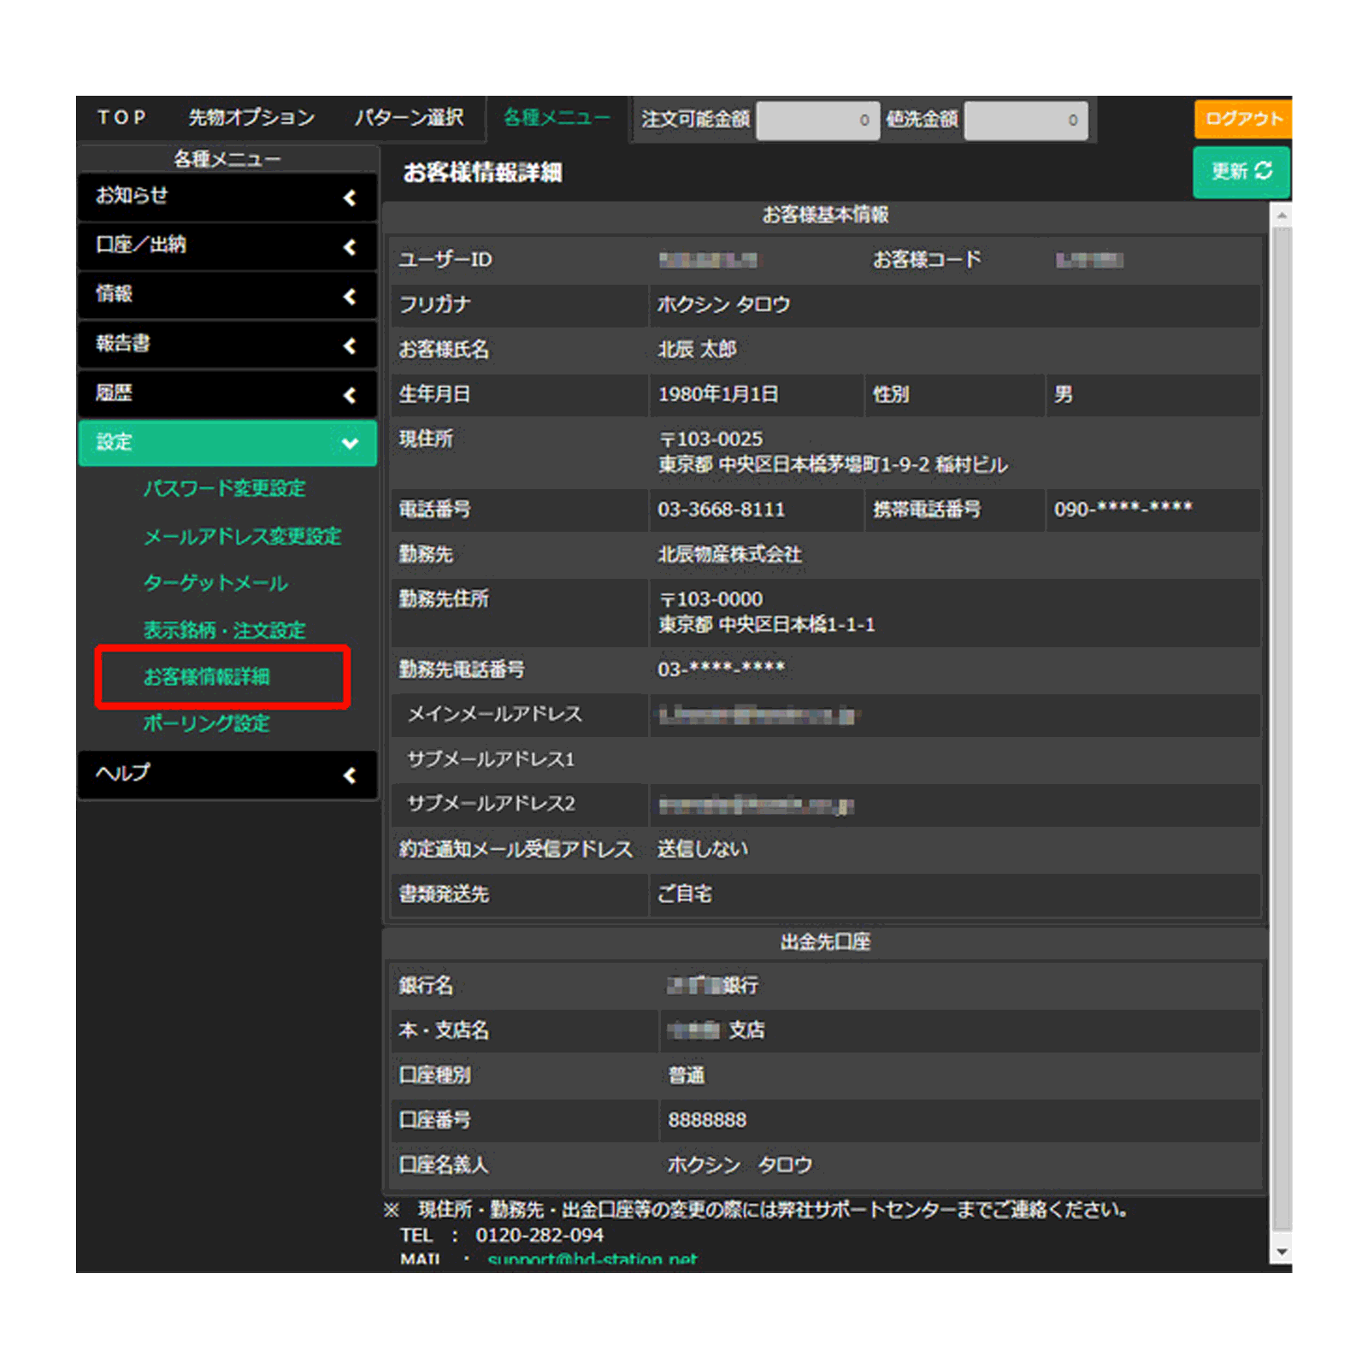The image size is (1368, 1368).
Task: Switch to 先物オプション tab
Action: 251,118
